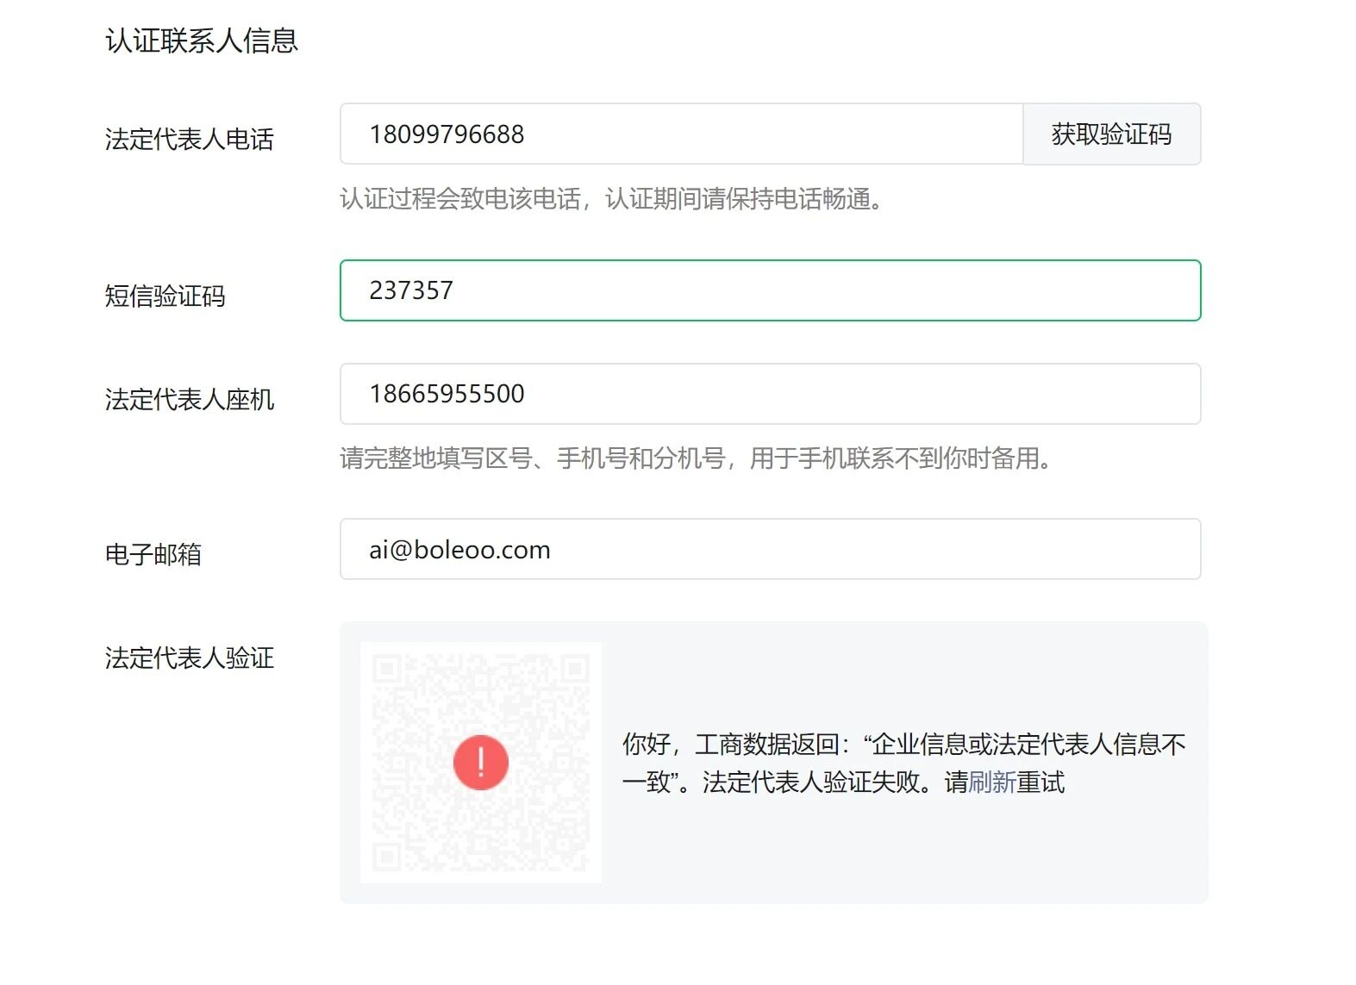Click the 法定代表人验证 label
Screen dimensions: 1356x985
coord(190,658)
